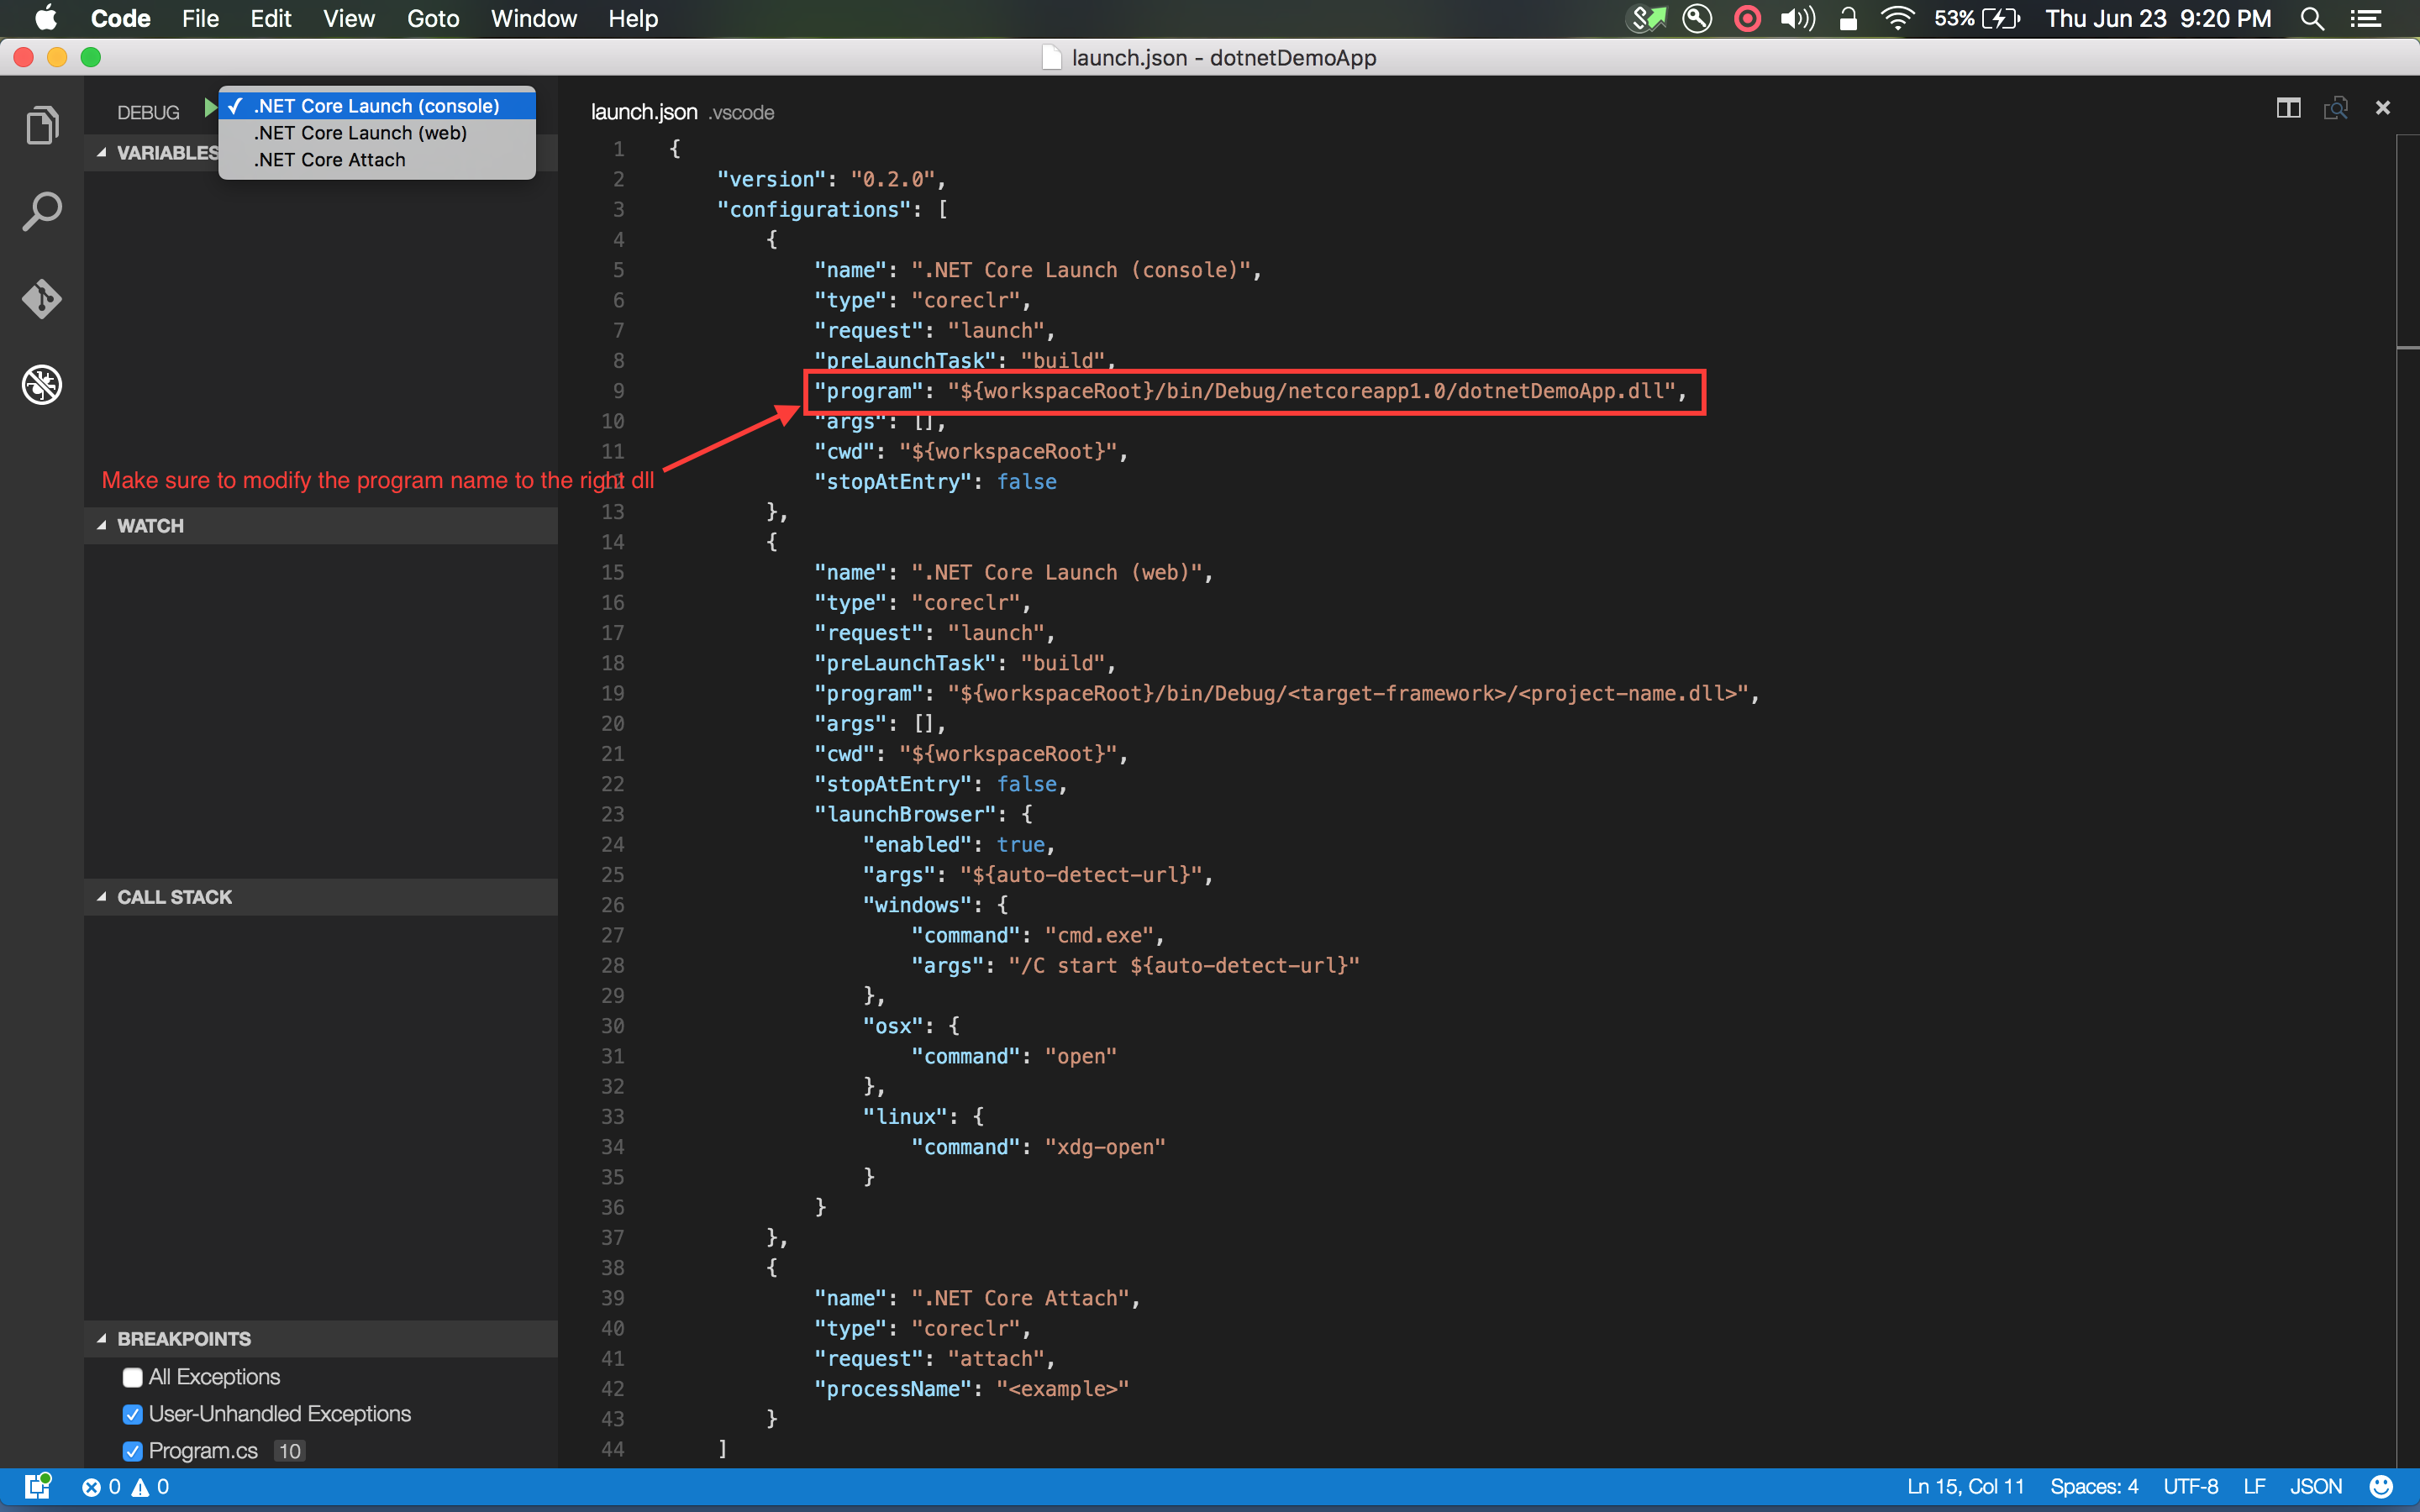Screen dimensions: 2420x1512
Task: Select .NET Core Launch (web) configuration
Action: pos(377,133)
